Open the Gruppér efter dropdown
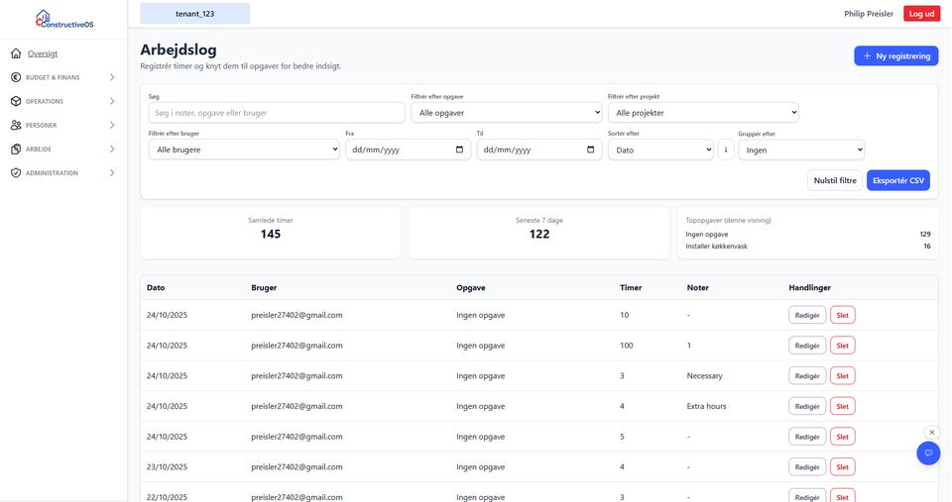The image size is (952, 502). (x=801, y=150)
